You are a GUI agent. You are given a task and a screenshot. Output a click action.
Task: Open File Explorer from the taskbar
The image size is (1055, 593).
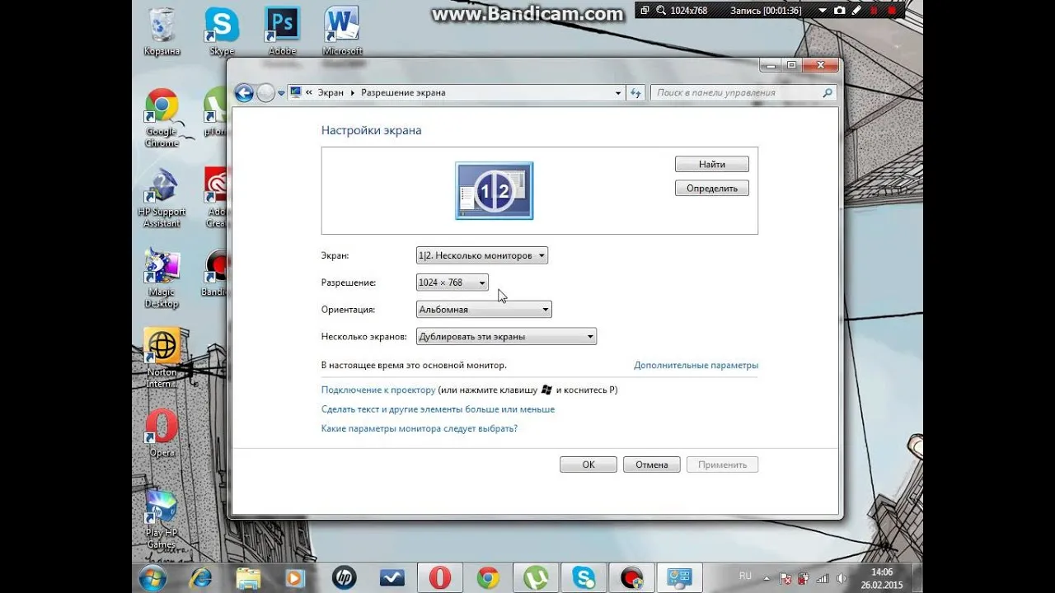[248, 578]
